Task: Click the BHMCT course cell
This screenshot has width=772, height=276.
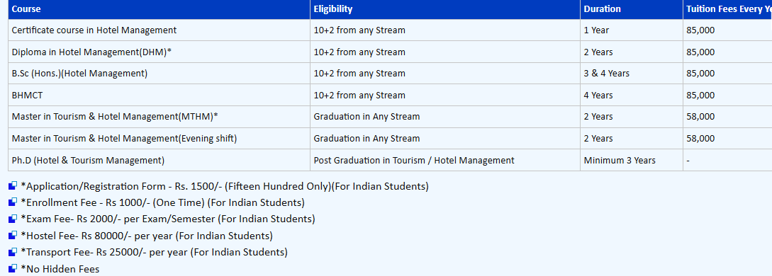Action: [x=159, y=95]
